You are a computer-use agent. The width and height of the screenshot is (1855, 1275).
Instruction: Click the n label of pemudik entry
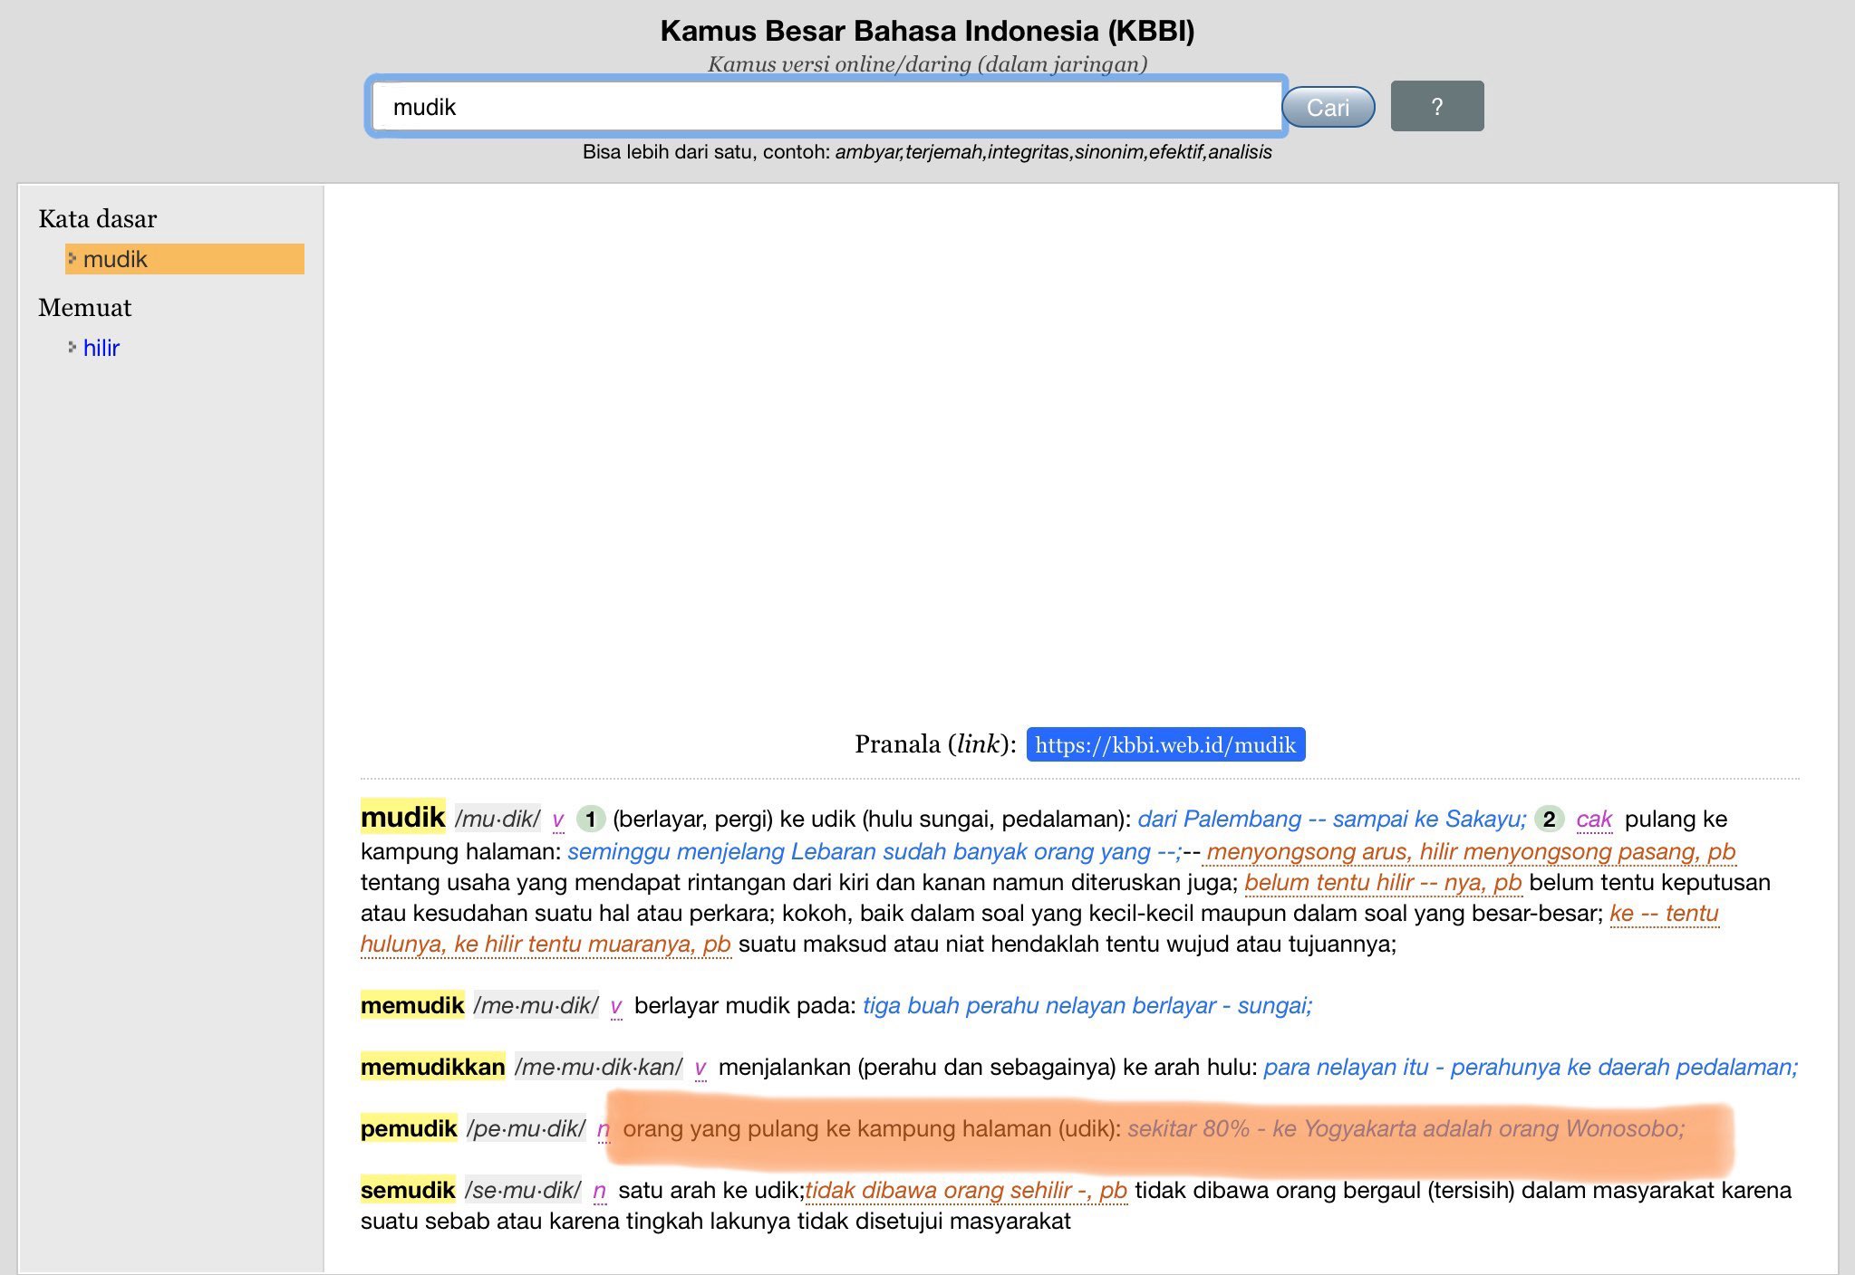pyautogui.click(x=604, y=1129)
